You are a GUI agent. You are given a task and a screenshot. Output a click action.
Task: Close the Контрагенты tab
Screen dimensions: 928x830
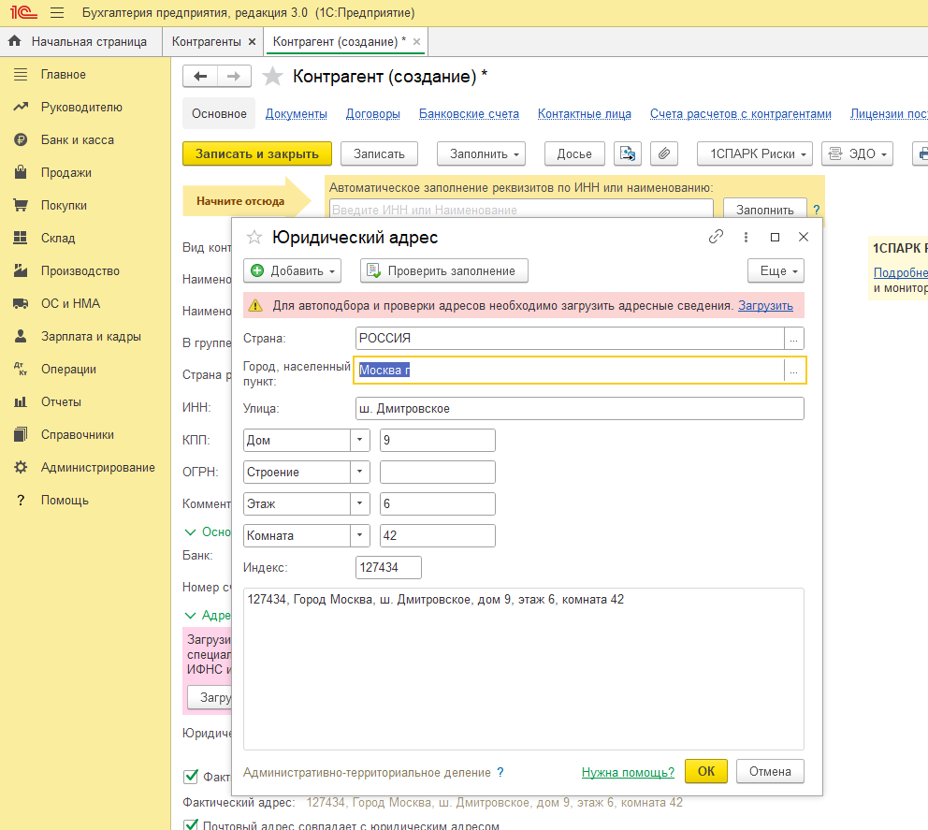[252, 42]
